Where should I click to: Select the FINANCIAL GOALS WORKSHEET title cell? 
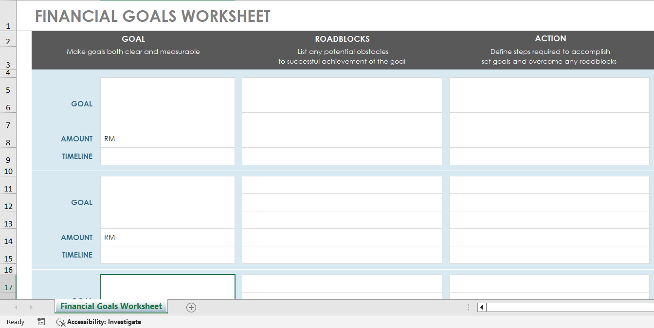[x=153, y=16]
